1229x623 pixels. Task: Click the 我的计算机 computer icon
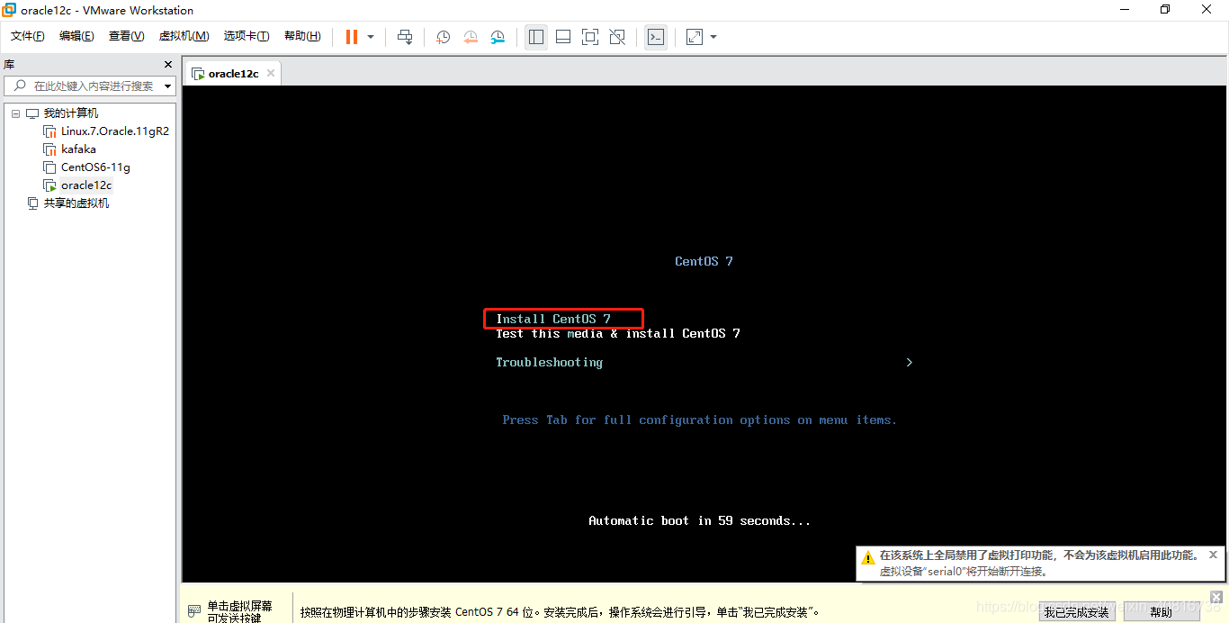click(33, 113)
